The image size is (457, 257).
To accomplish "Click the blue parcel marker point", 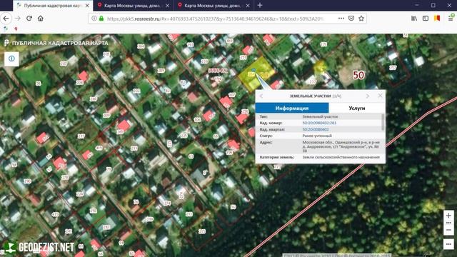I will pos(253,70).
